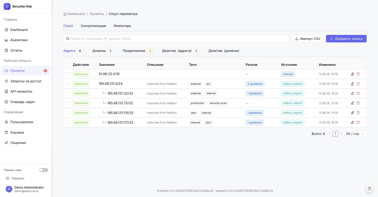Click the Demo Administrator avatar icon

(x=9, y=189)
